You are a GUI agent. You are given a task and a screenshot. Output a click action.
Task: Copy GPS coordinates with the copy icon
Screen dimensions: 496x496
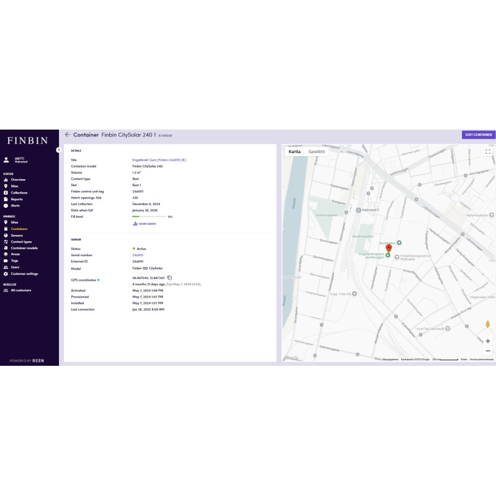[169, 278]
